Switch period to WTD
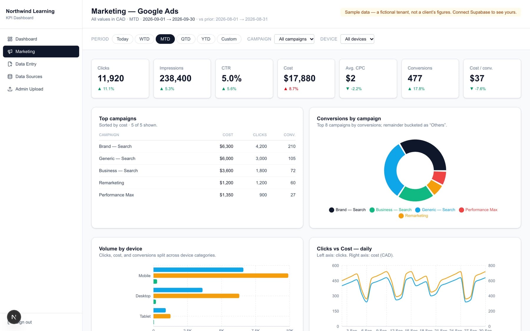The width and height of the screenshot is (530, 331). [x=144, y=39]
